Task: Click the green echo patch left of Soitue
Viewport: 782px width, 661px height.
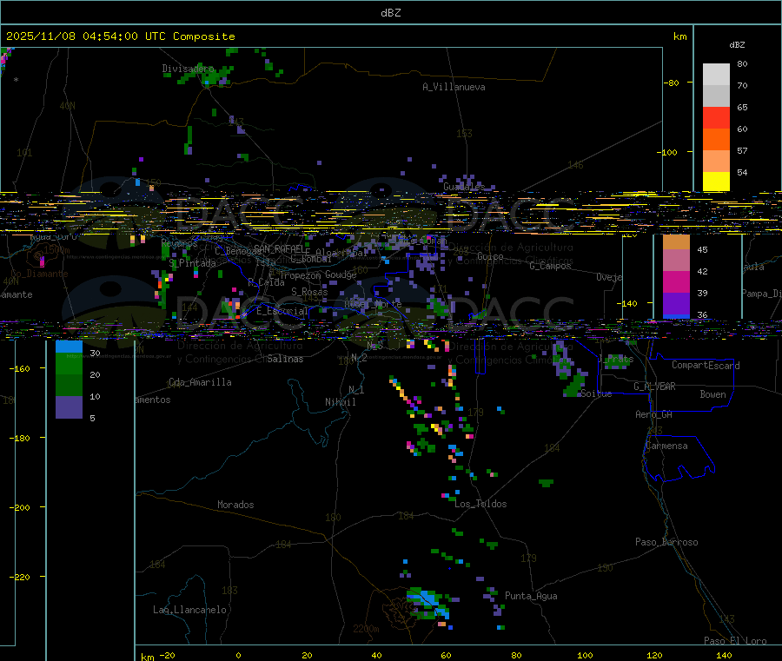Action: (573, 387)
